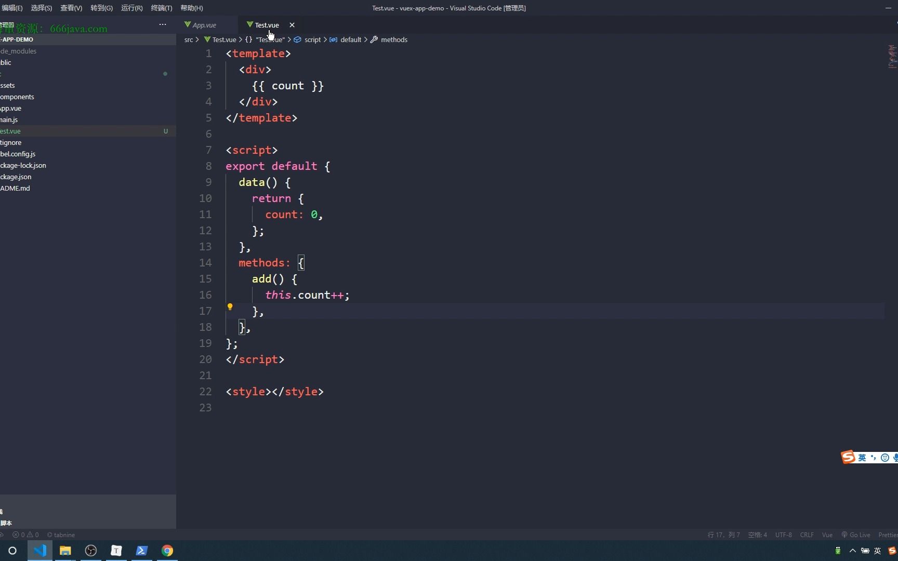This screenshot has height=561, width=898.
Task: Start Go Live server
Action: point(855,535)
